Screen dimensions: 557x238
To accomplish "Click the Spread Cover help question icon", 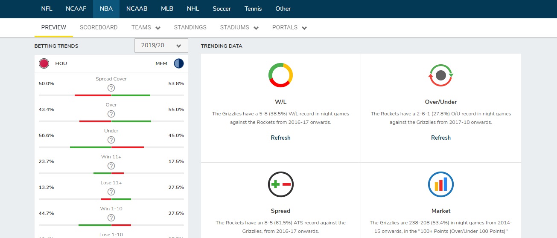I will point(111,88).
